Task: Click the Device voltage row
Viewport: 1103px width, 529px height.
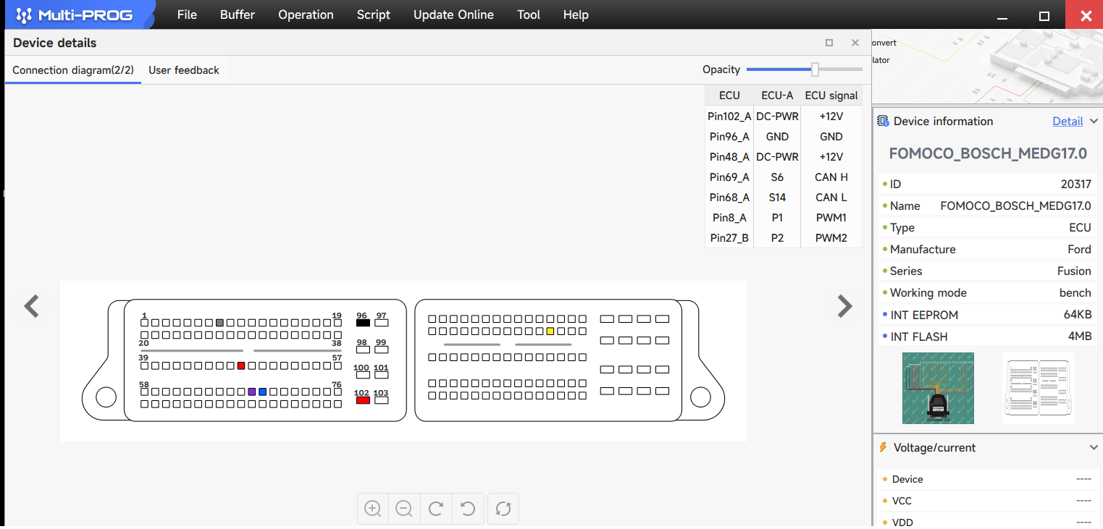Action: (986, 479)
